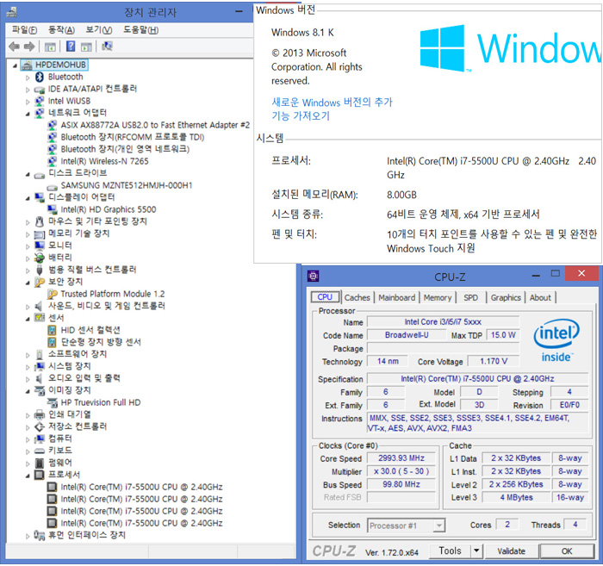Collapse the HPDEMOHUB root node
The height and width of the screenshot is (566, 603).
15,65
